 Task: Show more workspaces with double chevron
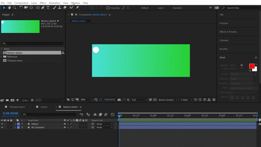(x=210, y=8)
